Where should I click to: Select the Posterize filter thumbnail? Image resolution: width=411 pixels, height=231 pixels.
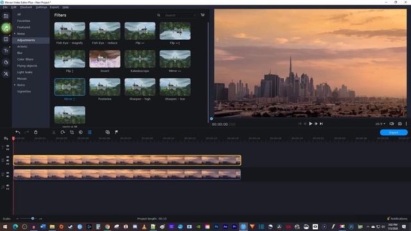click(105, 87)
